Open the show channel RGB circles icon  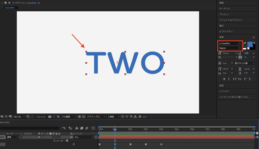click(58, 117)
